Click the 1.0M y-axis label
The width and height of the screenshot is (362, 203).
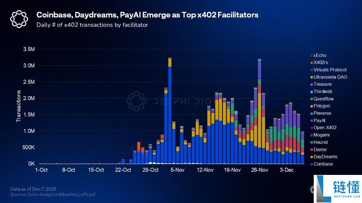click(29, 131)
